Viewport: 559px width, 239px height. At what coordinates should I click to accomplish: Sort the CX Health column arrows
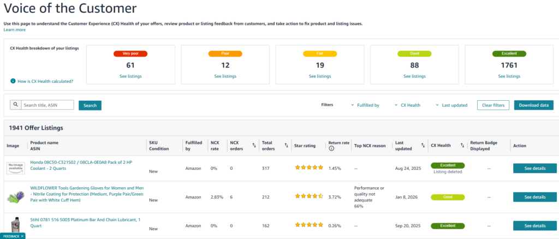click(x=462, y=145)
